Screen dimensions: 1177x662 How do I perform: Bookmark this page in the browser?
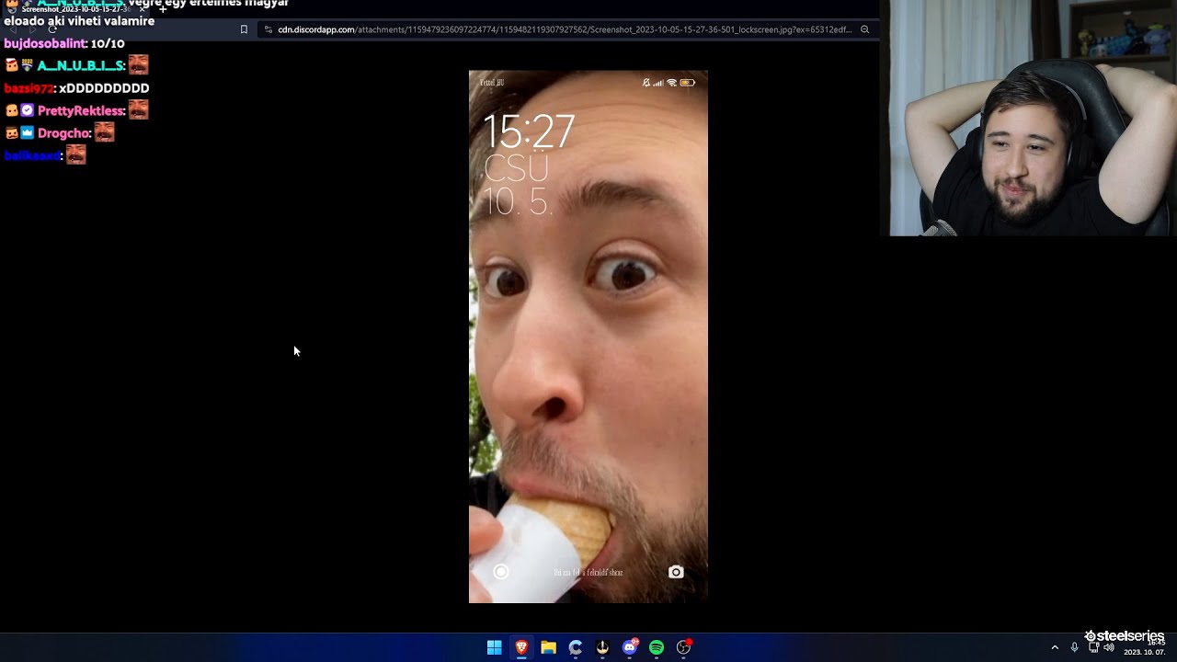[244, 29]
